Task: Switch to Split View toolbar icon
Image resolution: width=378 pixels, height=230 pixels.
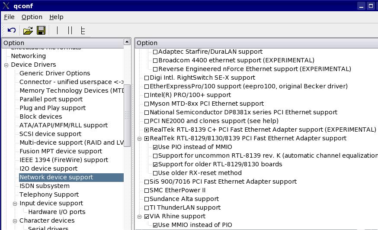Action: point(70,30)
